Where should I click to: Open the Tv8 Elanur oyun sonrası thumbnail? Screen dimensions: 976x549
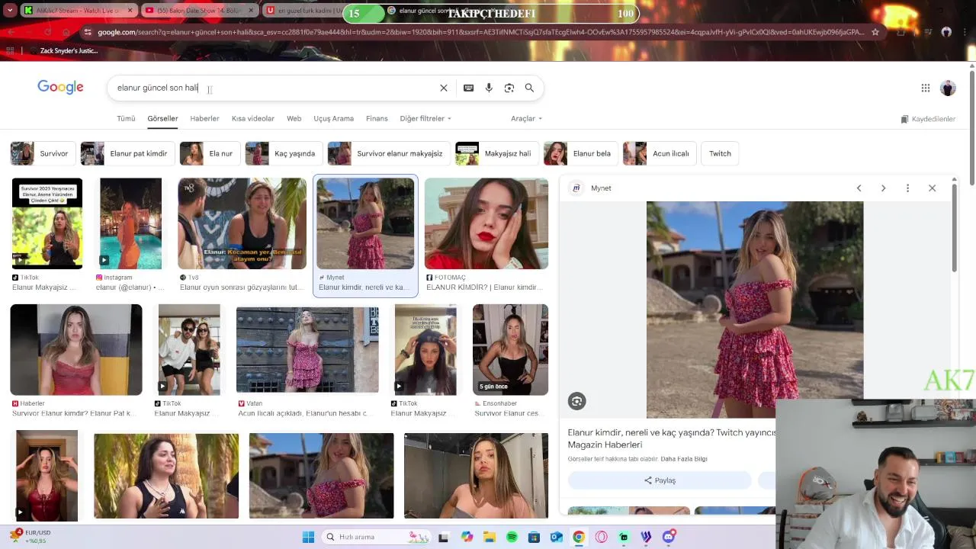(x=242, y=223)
